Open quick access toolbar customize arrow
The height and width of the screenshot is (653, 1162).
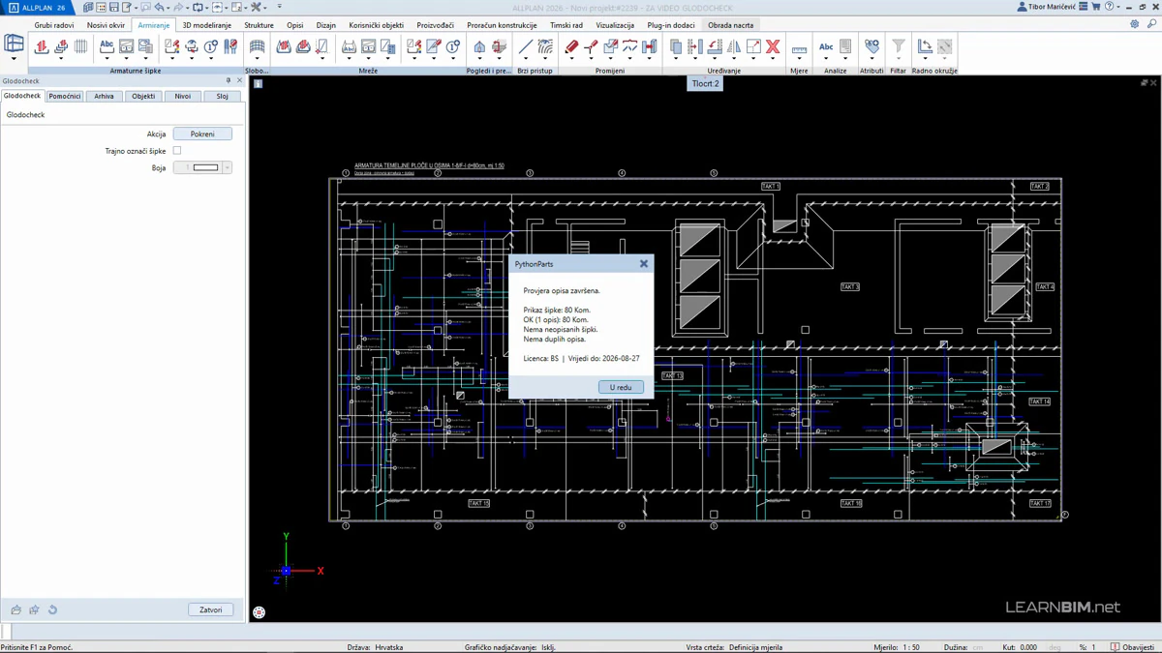click(x=279, y=7)
